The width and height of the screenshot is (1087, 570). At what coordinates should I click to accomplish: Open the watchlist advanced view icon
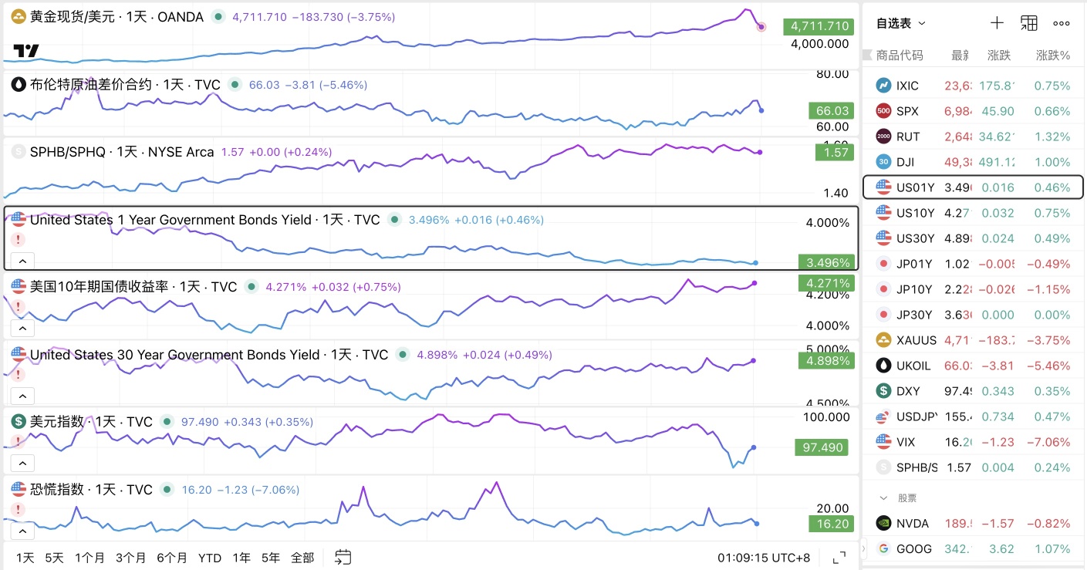1028,23
